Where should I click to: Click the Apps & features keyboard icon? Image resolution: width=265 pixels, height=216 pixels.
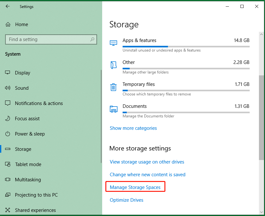(113, 43)
